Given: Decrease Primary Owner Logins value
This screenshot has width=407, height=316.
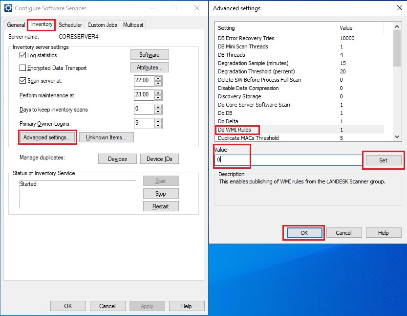Looking at the screenshot, I should pos(158,126).
